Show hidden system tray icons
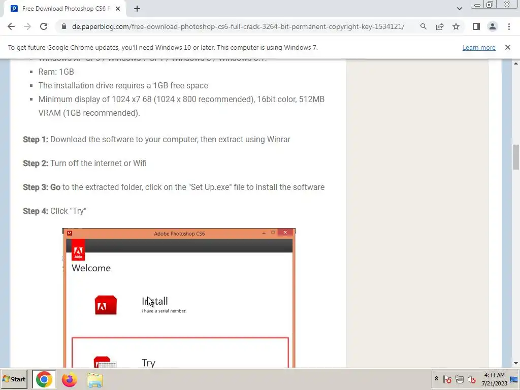520x390 pixels. 436,379
